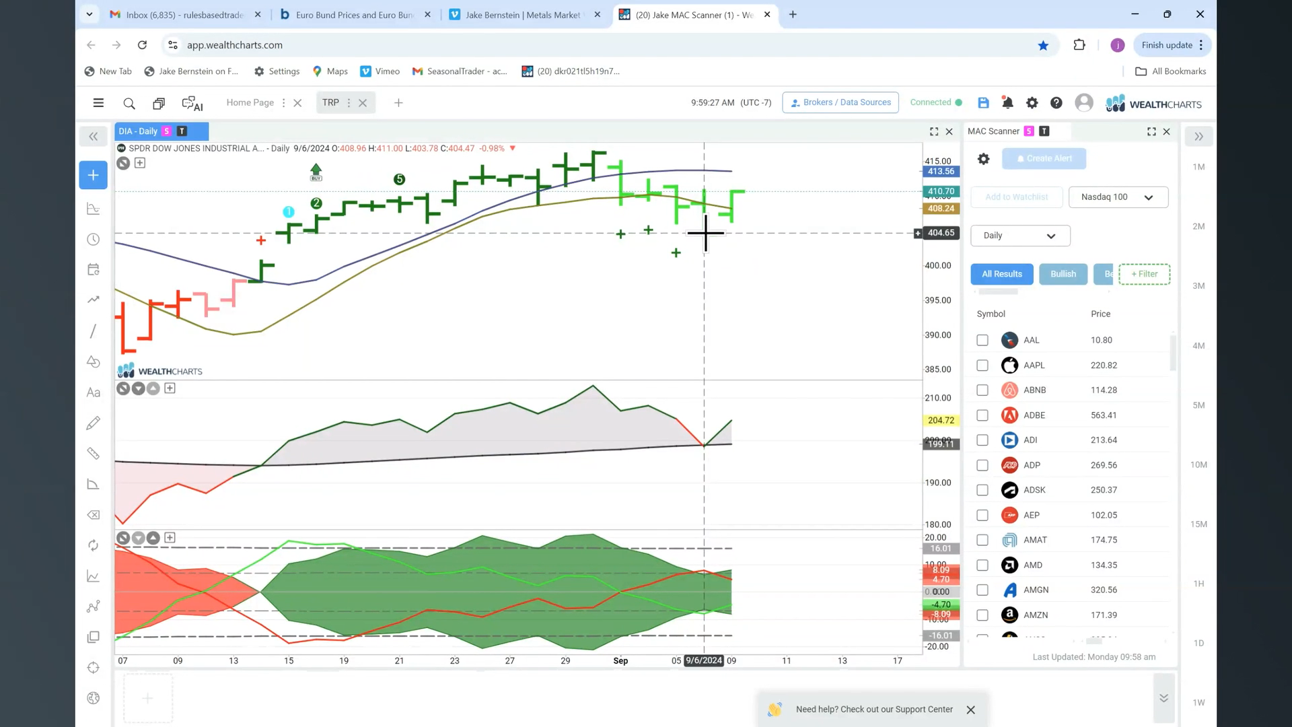The height and width of the screenshot is (727, 1292).
Task: Click the blue add chart plus button
Action: pyautogui.click(x=93, y=175)
